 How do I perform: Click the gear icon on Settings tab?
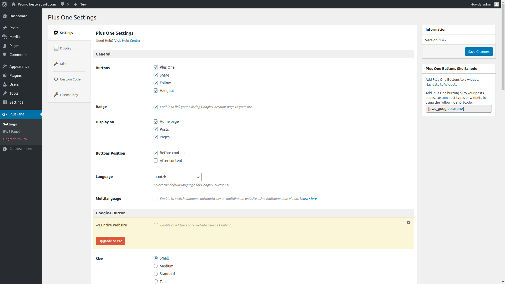pos(56,33)
